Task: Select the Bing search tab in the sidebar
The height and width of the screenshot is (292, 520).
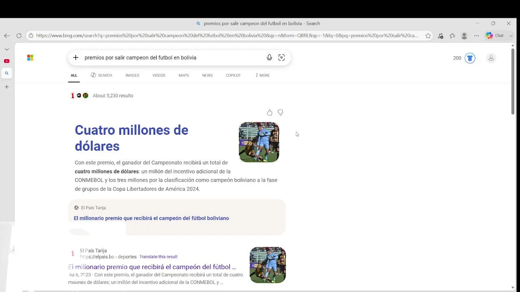Action: point(7,73)
